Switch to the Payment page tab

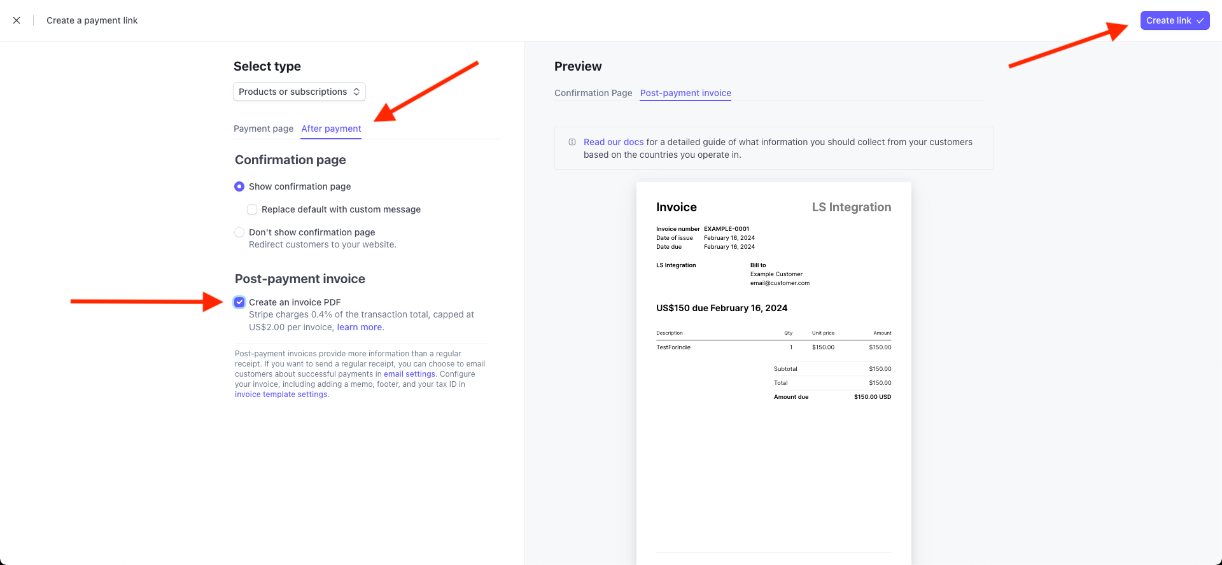pyautogui.click(x=263, y=129)
